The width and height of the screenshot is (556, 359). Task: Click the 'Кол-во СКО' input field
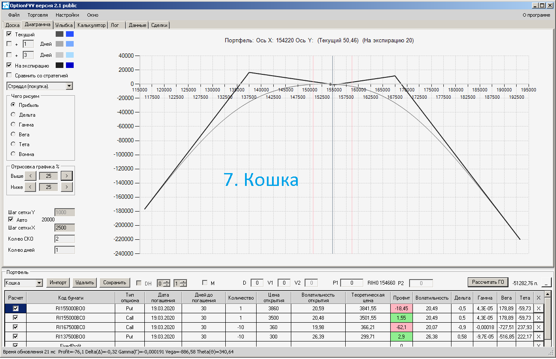(x=65, y=239)
